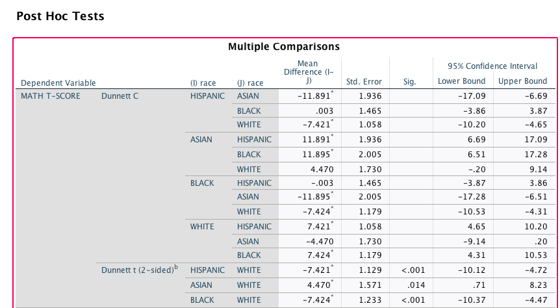Click the Multiple Comparisons table title
The image size is (560, 308).
[284, 46]
